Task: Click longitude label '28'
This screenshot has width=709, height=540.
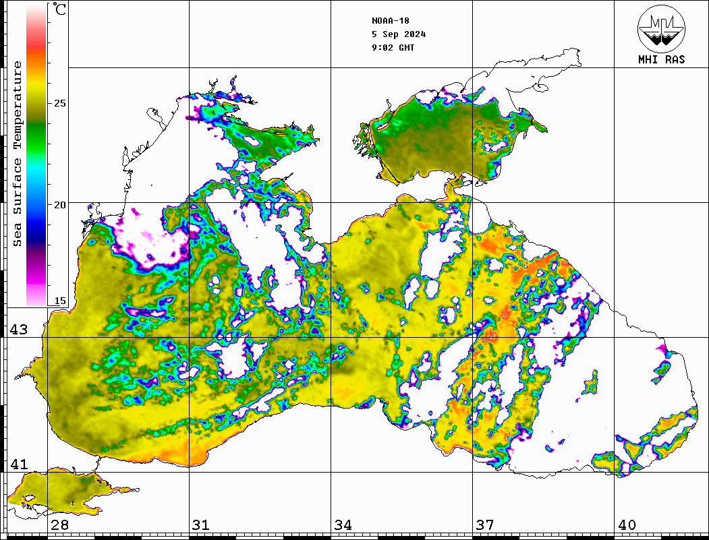Action: coord(59,524)
